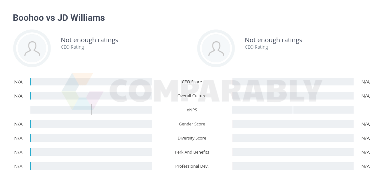
Task: Click JD Williams' CEO Score bar
Action: pyautogui.click(x=292, y=82)
